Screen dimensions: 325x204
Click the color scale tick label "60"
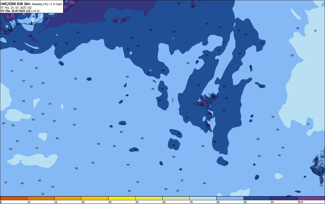coord(164,202)
